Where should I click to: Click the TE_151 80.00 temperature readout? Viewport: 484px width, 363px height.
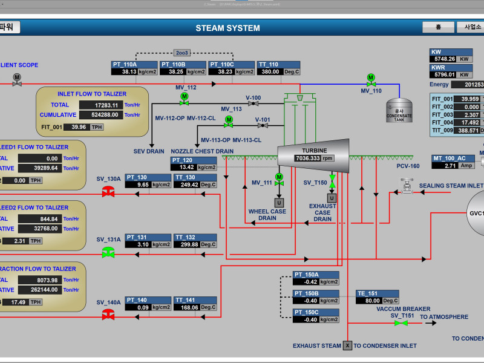pos(377,297)
